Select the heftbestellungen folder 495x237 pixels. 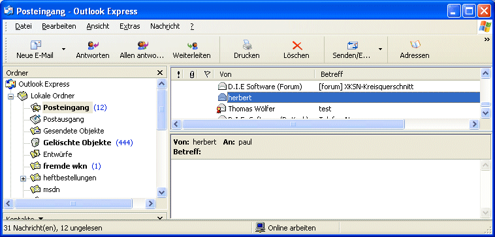click(x=70, y=178)
